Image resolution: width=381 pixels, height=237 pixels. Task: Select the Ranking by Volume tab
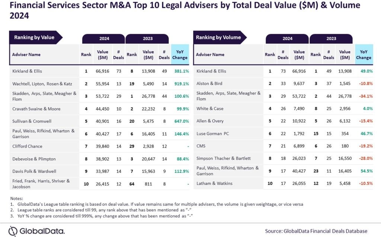click(218, 38)
